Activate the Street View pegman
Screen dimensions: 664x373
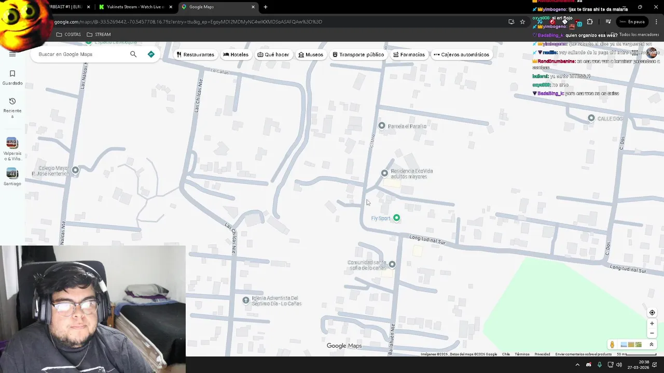(x=612, y=345)
